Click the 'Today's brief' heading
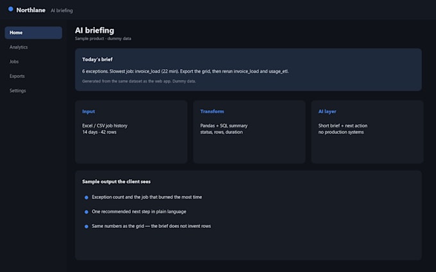436x272 pixels. [97, 60]
